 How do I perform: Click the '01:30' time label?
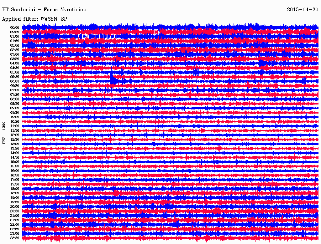point(15,41)
